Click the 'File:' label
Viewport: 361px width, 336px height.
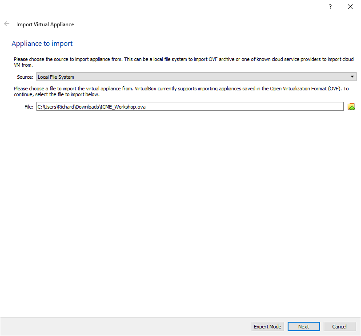(x=29, y=107)
